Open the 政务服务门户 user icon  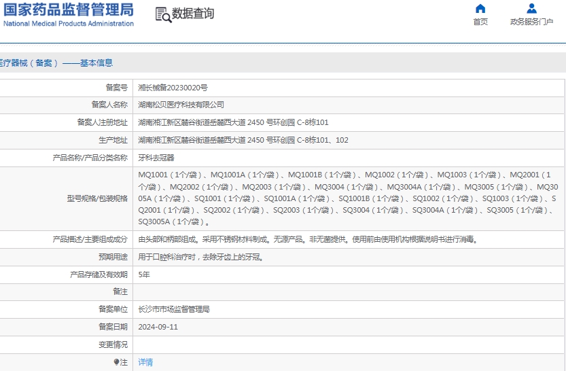pyautogui.click(x=531, y=8)
